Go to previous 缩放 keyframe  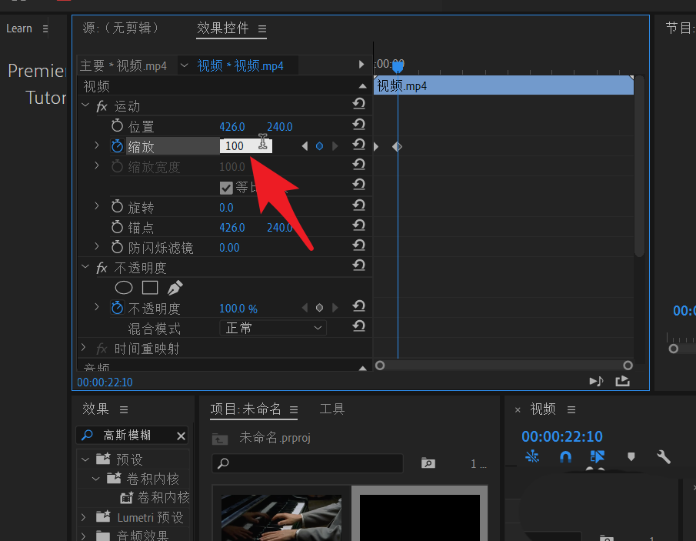point(305,146)
